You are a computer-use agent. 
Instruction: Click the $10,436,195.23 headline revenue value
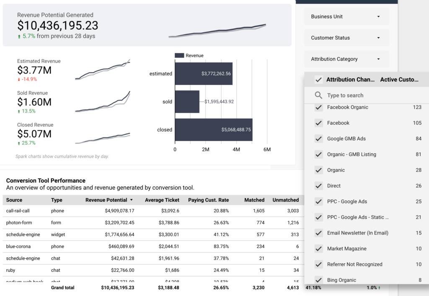click(x=58, y=26)
